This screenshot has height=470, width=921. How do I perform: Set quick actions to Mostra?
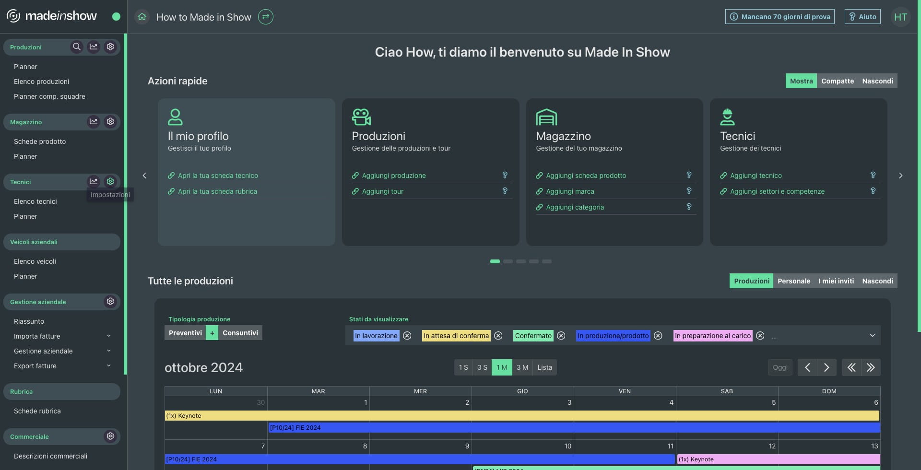(801, 81)
